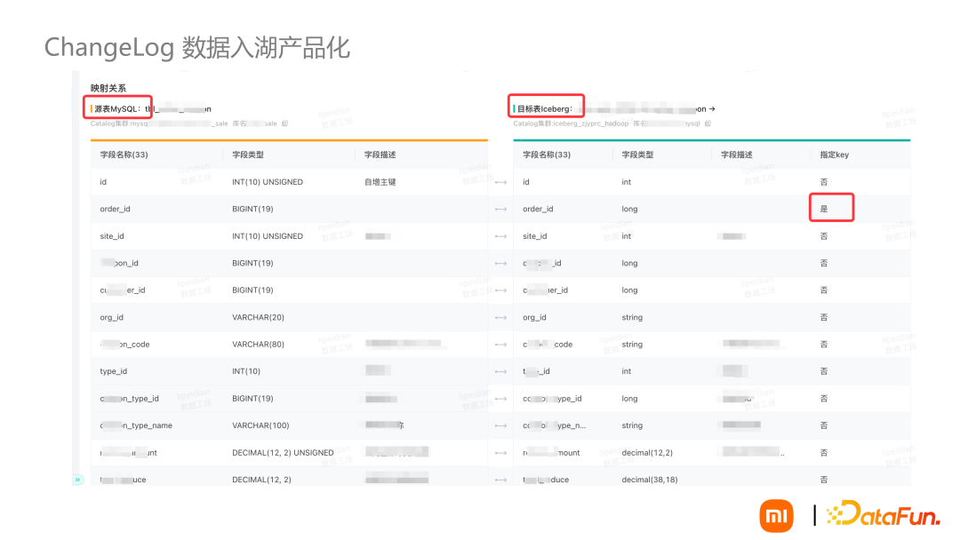The height and width of the screenshot is (540, 960).
Task: Click 字段类型 header in source MySQL table
Action: tap(248, 155)
